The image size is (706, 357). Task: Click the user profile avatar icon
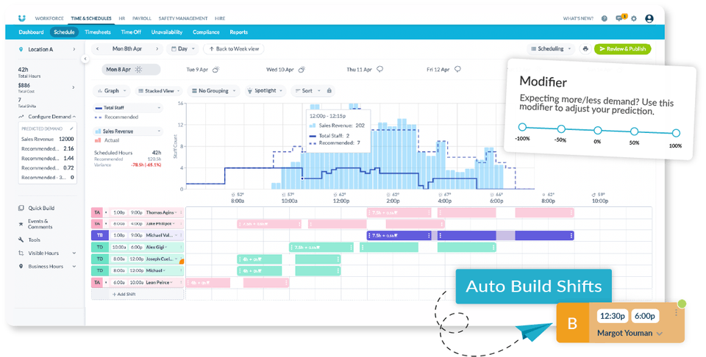(649, 18)
